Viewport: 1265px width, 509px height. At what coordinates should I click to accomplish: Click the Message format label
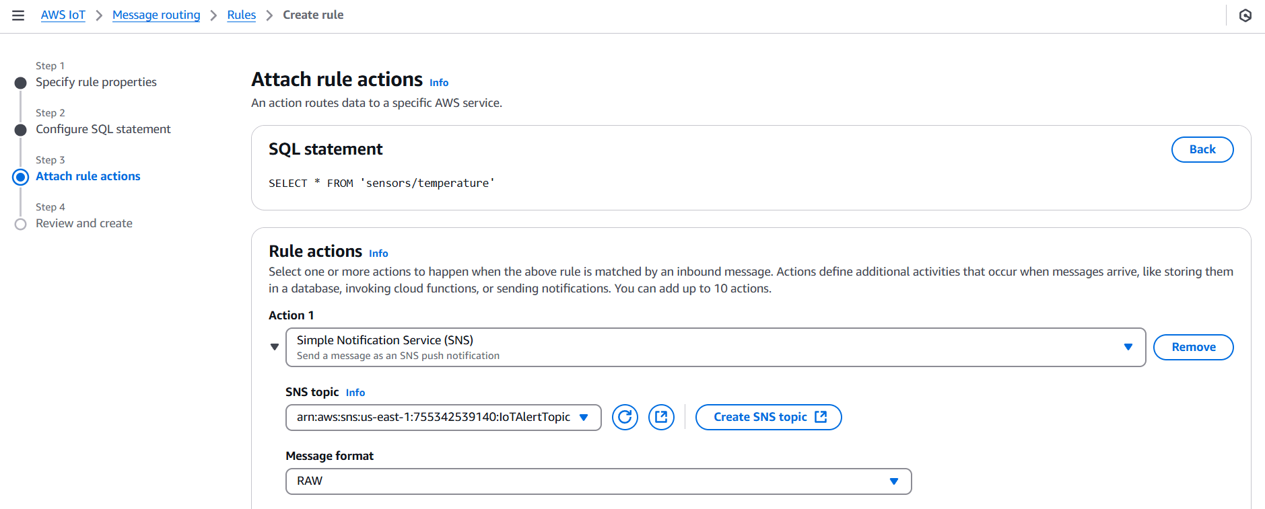pyautogui.click(x=330, y=456)
